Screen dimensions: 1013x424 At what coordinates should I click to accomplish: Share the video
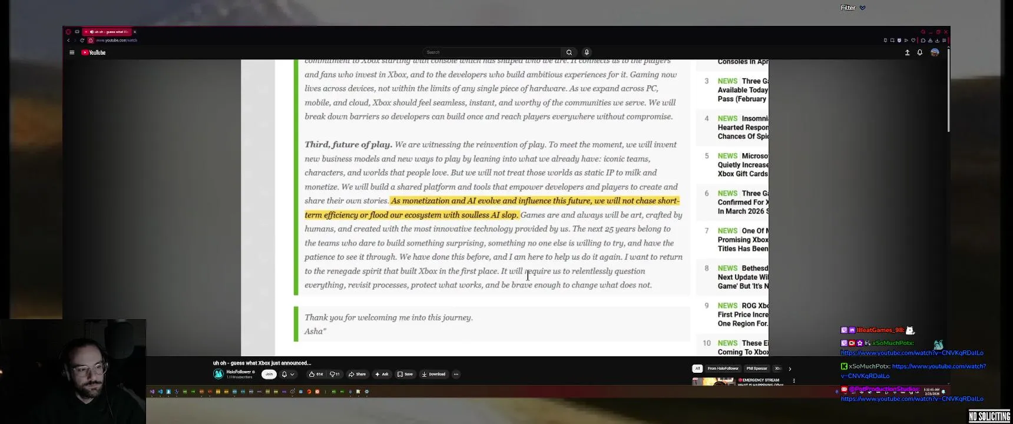(357, 374)
